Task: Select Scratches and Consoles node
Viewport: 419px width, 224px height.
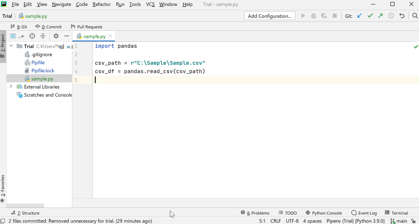Action: pyautogui.click(x=44, y=95)
